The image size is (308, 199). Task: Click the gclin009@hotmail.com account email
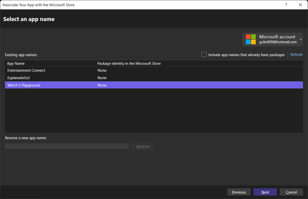pyautogui.click(x=278, y=42)
